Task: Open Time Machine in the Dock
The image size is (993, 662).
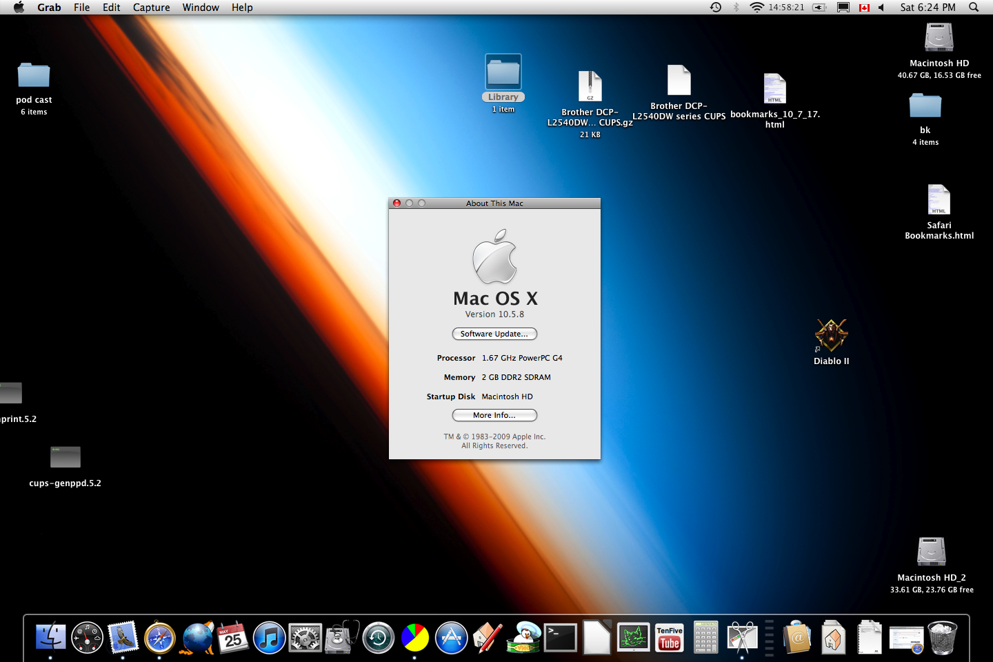Action: coord(379,637)
